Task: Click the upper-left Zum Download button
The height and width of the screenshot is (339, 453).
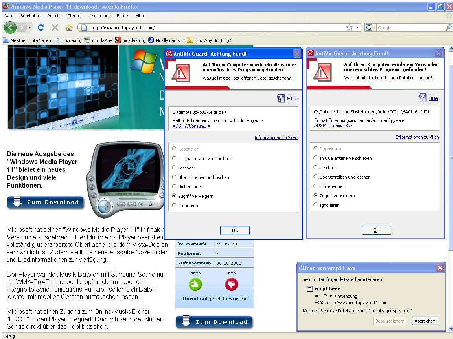Action: coord(45,202)
